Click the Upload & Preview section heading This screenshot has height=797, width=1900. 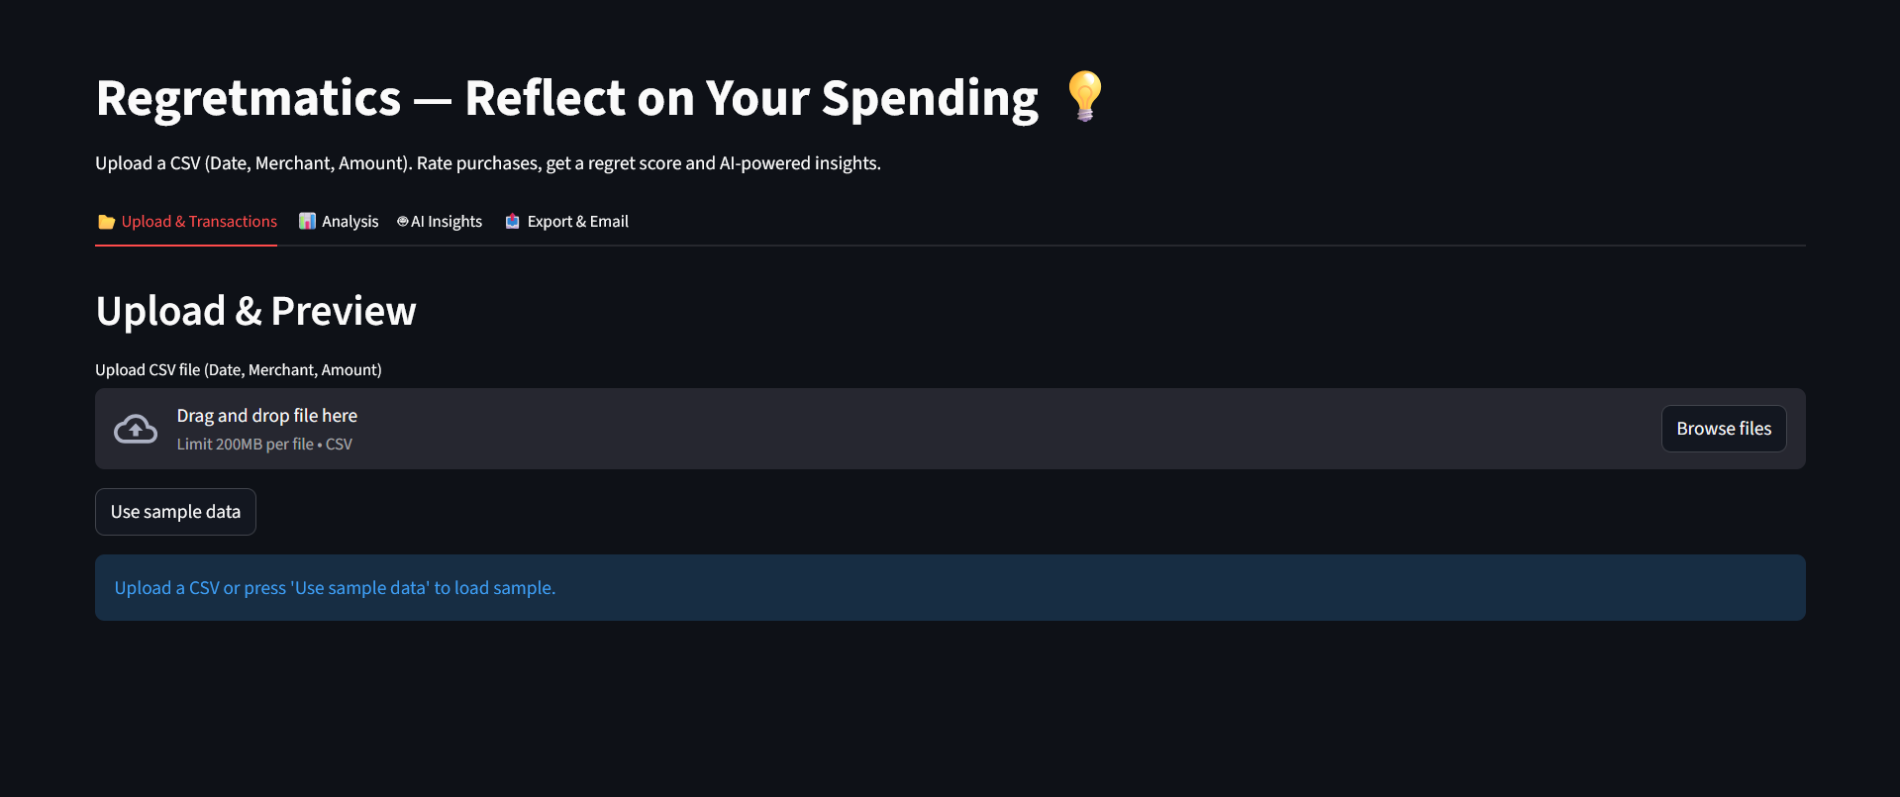click(255, 311)
